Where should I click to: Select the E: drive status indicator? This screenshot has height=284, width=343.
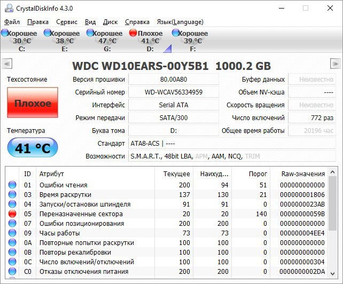(47, 33)
